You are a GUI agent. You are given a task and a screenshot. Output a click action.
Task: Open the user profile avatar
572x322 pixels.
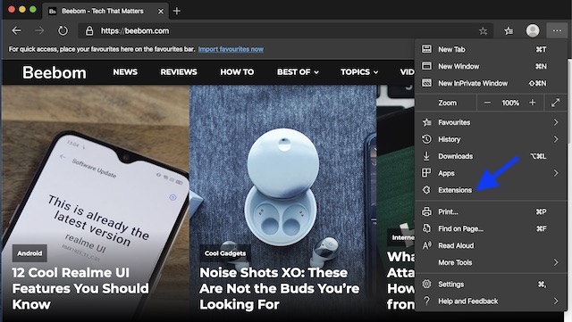[533, 31]
